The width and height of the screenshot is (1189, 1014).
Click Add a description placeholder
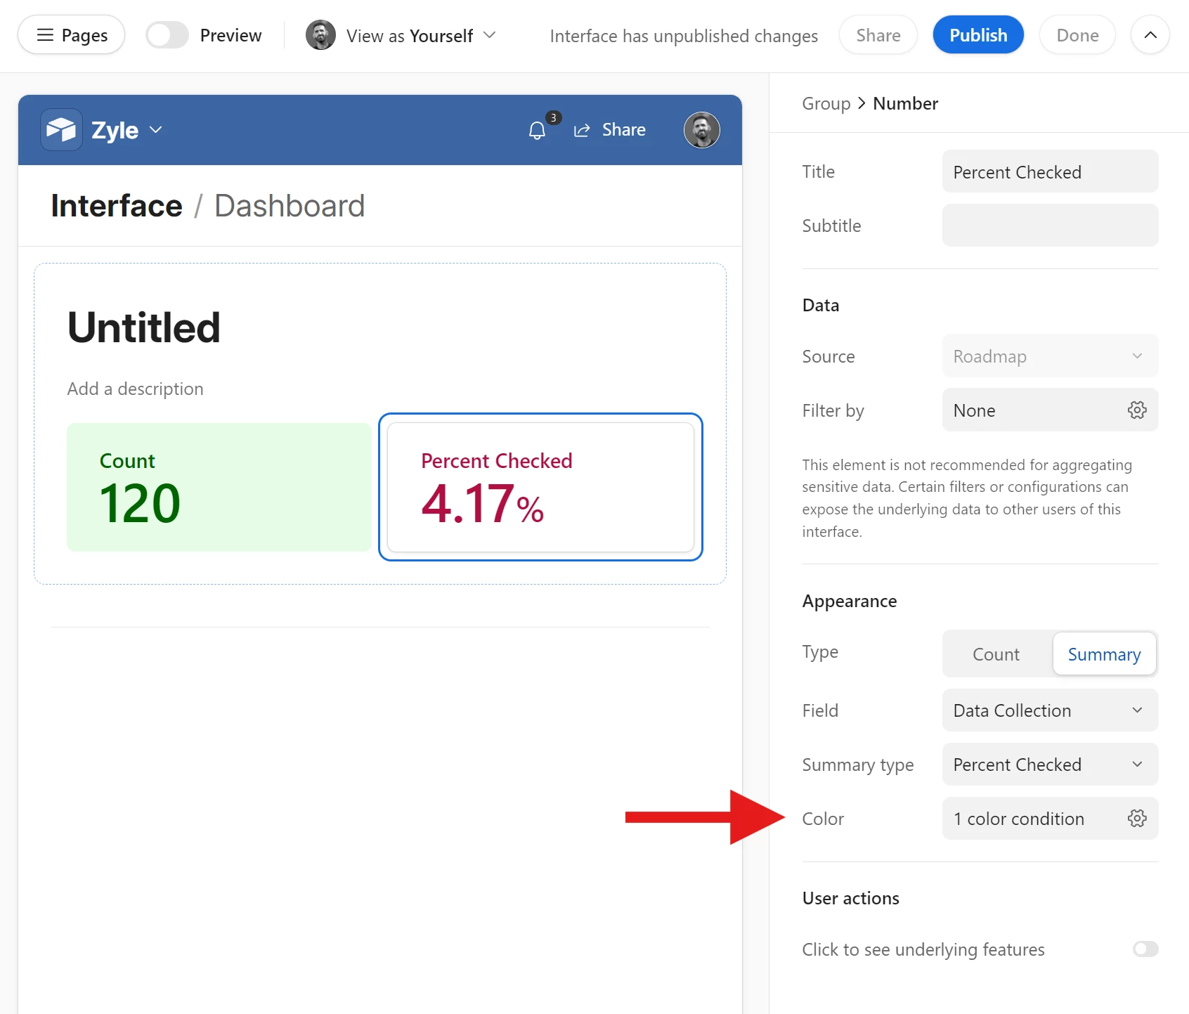[x=136, y=389]
